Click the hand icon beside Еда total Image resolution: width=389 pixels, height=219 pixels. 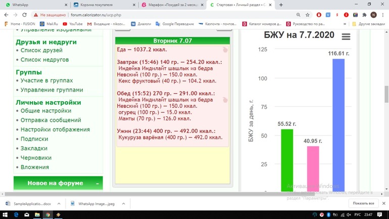pyautogui.click(x=225, y=50)
